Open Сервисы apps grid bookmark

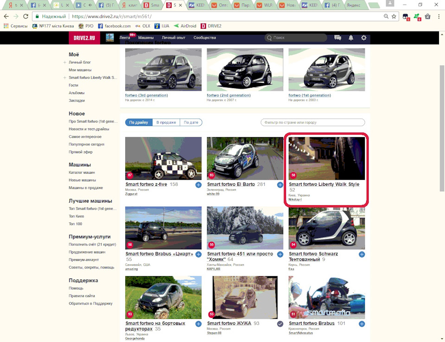point(16,26)
